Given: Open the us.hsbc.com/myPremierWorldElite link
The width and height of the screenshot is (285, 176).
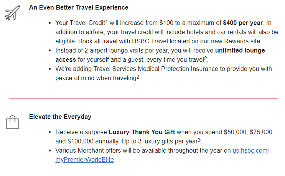Looking at the screenshot, I should click(x=251, y=151).
